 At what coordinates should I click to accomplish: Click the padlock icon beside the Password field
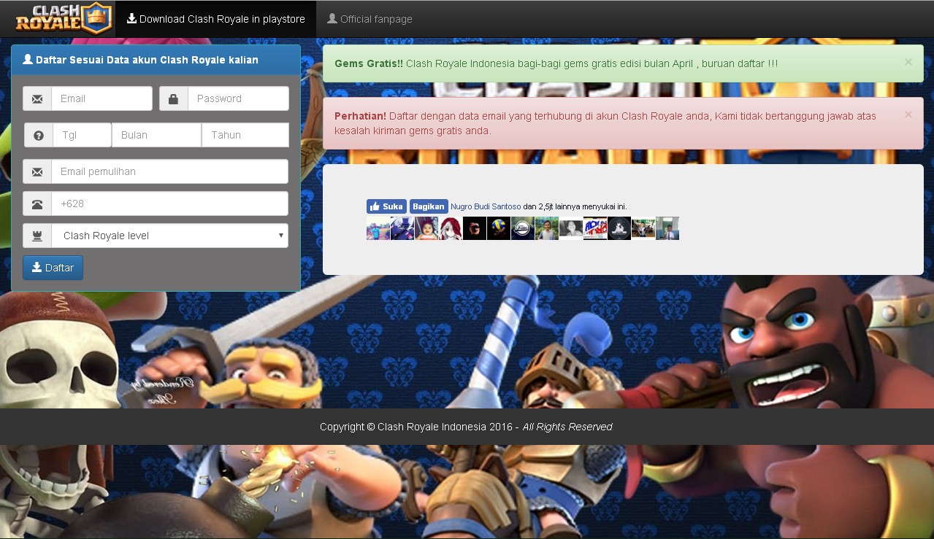(x=173, y=98)
